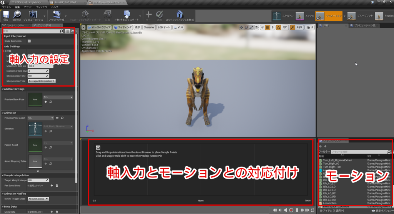Image resolution: width=394 pixels, height=214 pixels.
Task: Open Preview Base Pose asset dropdown
Action: [58, 97]
